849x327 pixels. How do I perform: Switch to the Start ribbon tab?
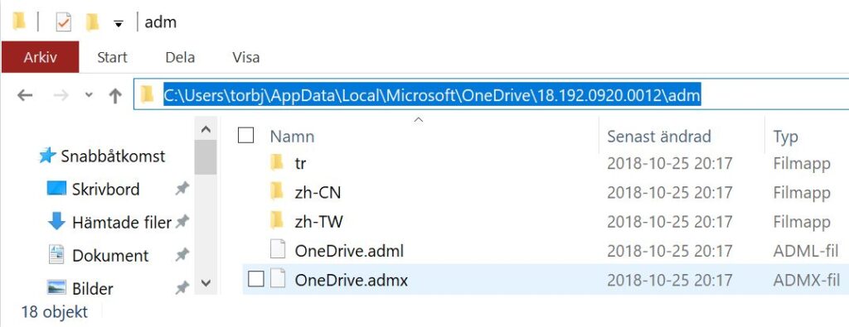coord(112,57)
